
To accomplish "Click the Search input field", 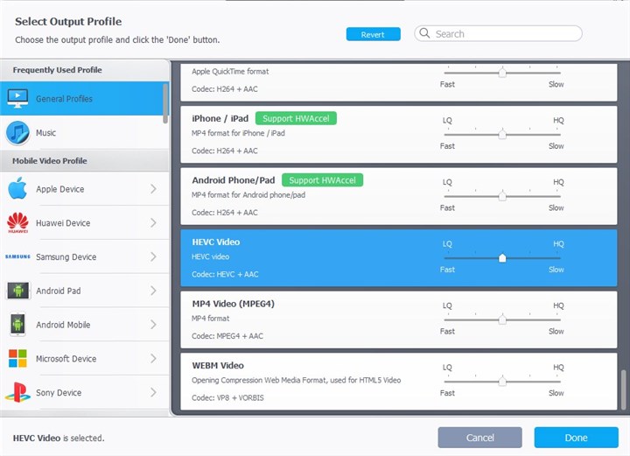I will click(x=498, y=33).
